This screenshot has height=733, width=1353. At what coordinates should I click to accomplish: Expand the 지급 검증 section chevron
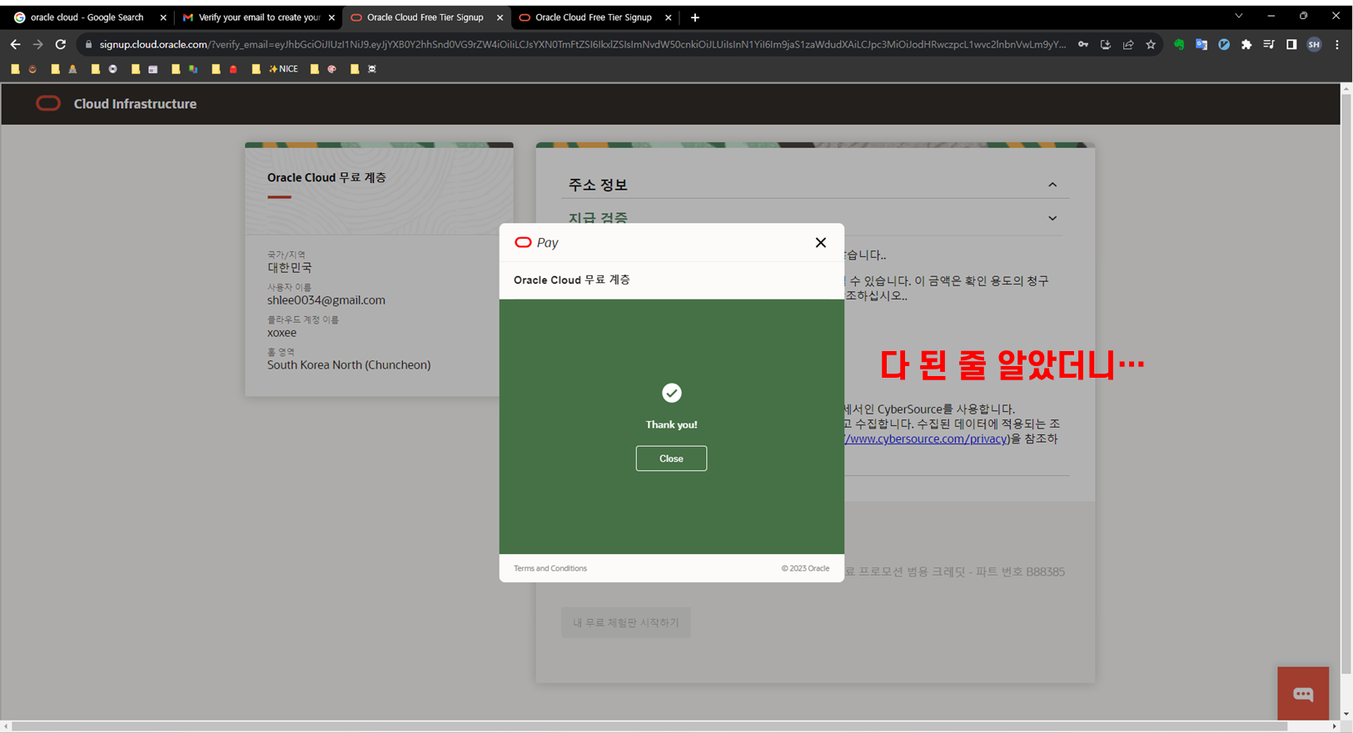1052,219
